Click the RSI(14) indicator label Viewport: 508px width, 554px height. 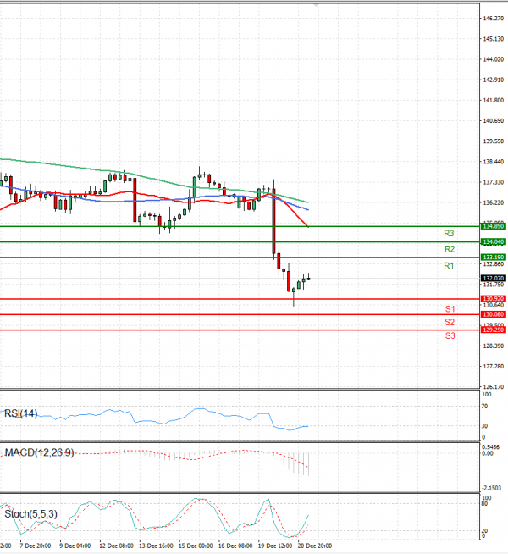pyautogui.click(x=20, y=413)
